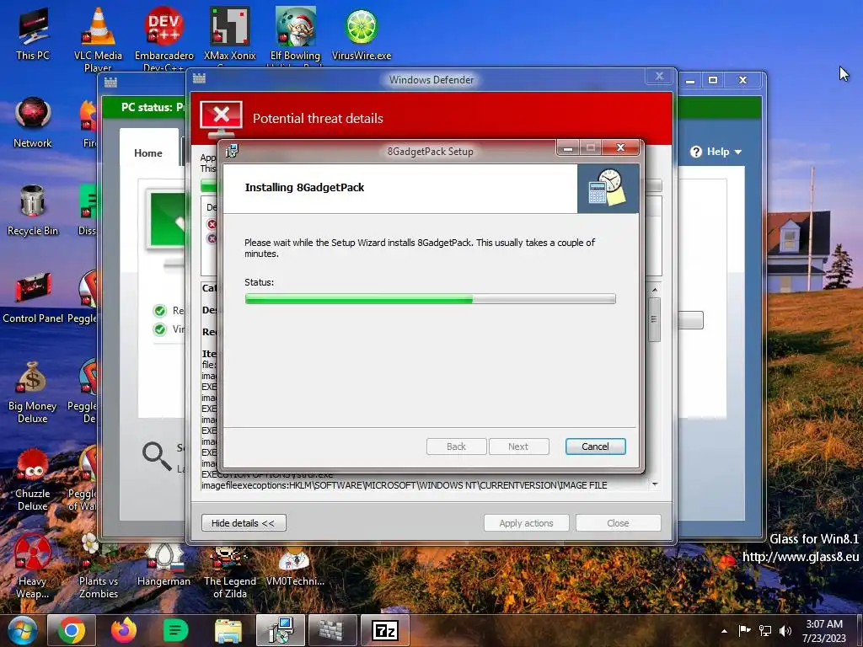This screenshot has width=863, height=647.
Task: Launch Plants vs Zombies shortcut
Action: (98, 567)
